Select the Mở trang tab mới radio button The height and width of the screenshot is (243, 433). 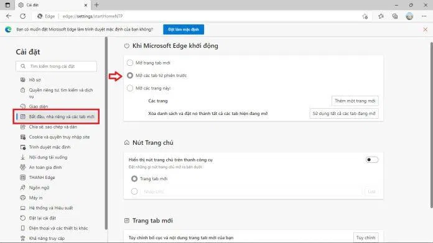click(x=130, y=63)
